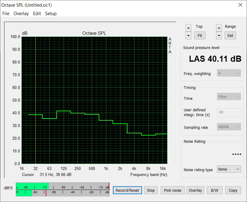Click the 50.0 dB axis label
The height and width of the screenshot is (202, 247).
coord(16,100)
